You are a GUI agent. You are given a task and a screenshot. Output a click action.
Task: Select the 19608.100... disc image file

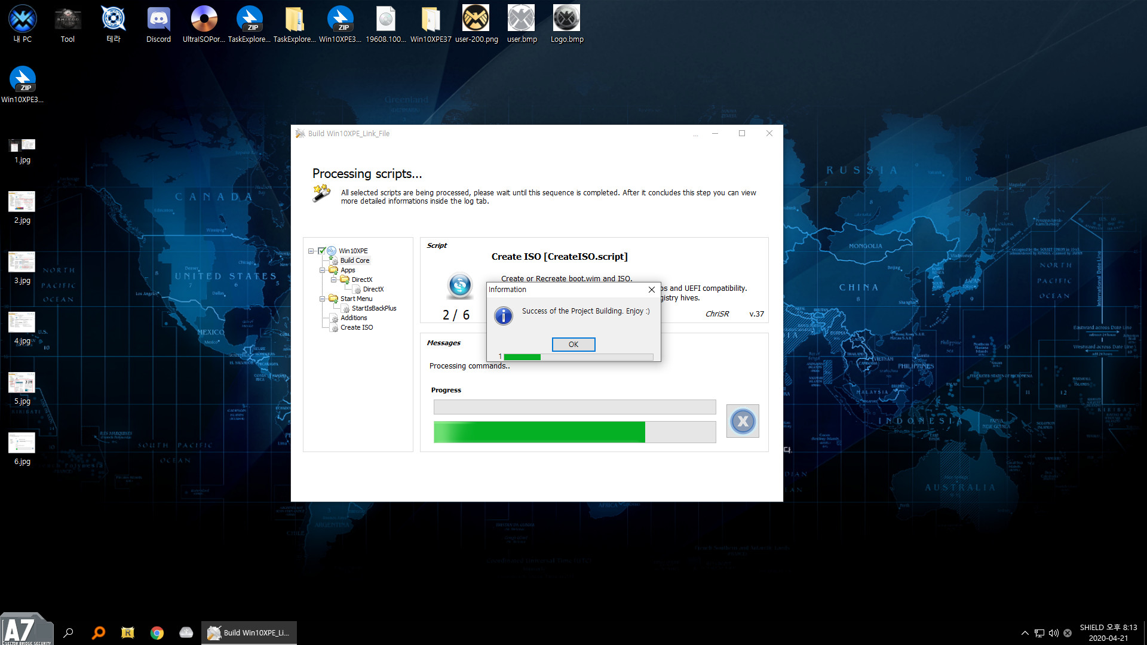click(x=386, y=24)
